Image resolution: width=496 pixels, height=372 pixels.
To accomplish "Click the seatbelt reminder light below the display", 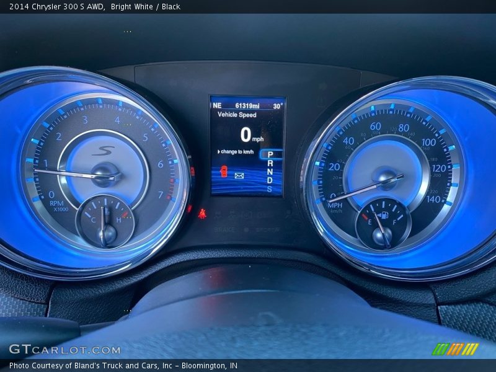I will coord(203,214).
